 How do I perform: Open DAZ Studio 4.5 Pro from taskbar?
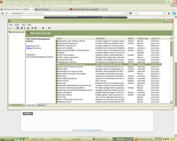coord(144,139)
